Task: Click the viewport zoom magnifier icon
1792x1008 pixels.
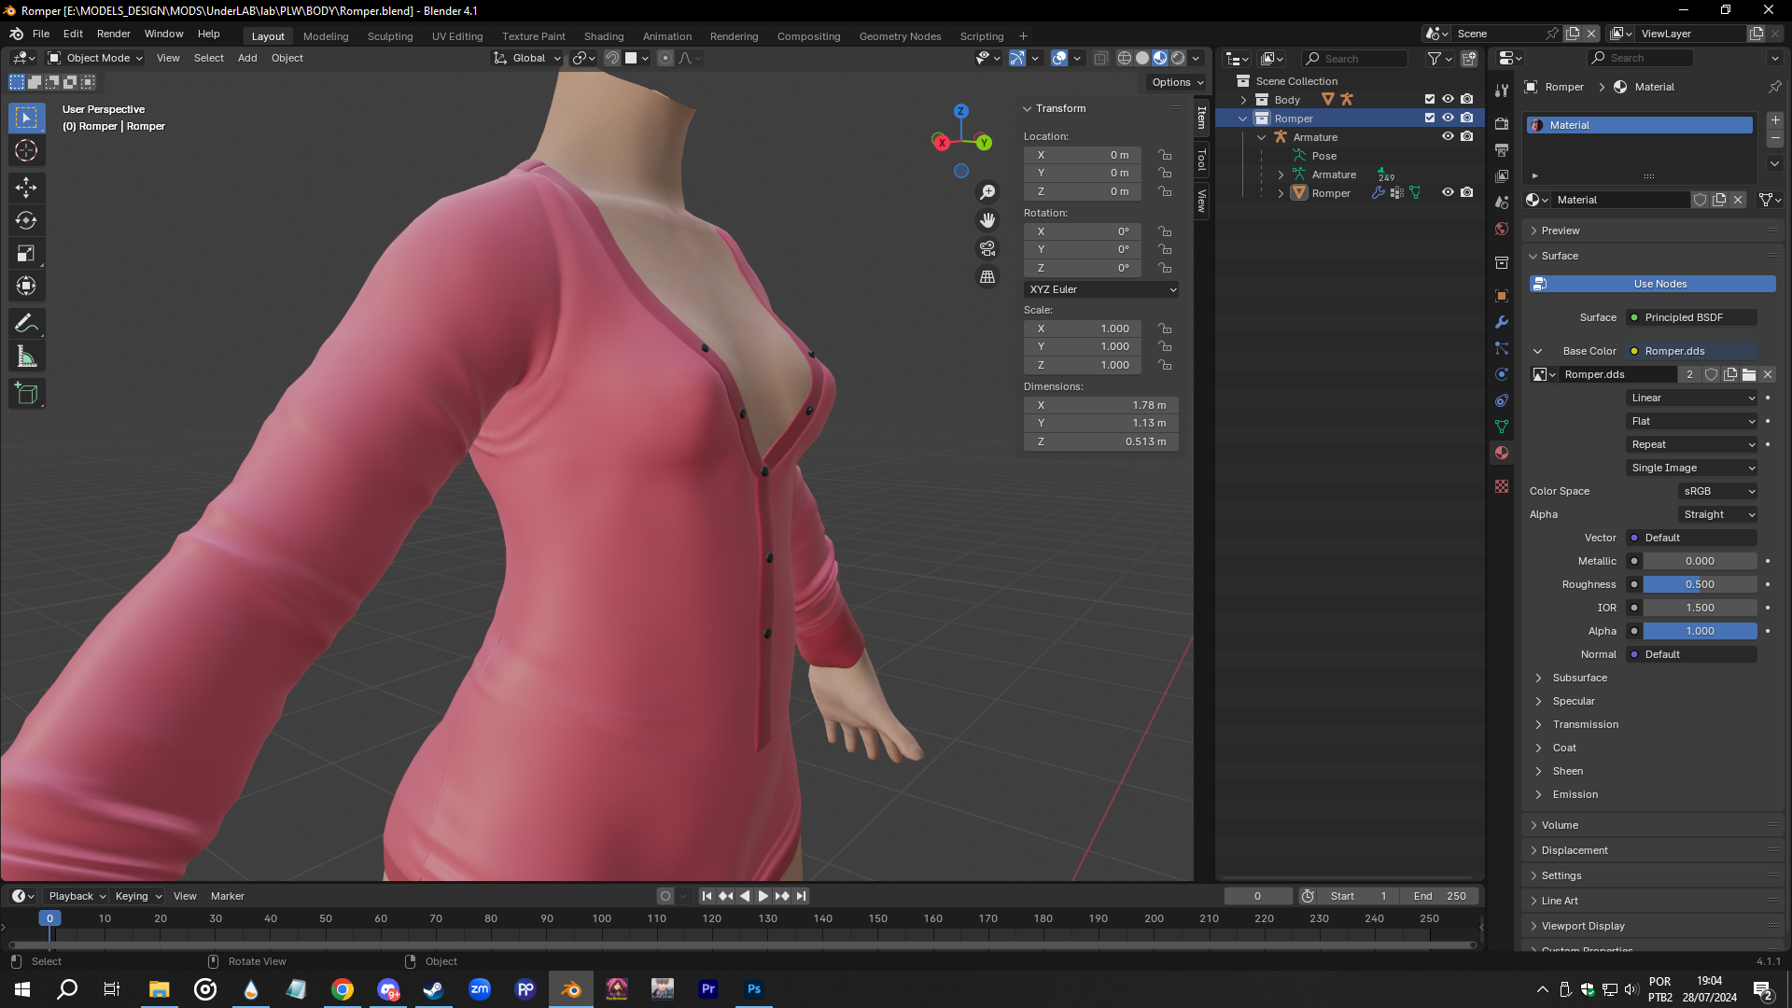Action: point(987,191)
